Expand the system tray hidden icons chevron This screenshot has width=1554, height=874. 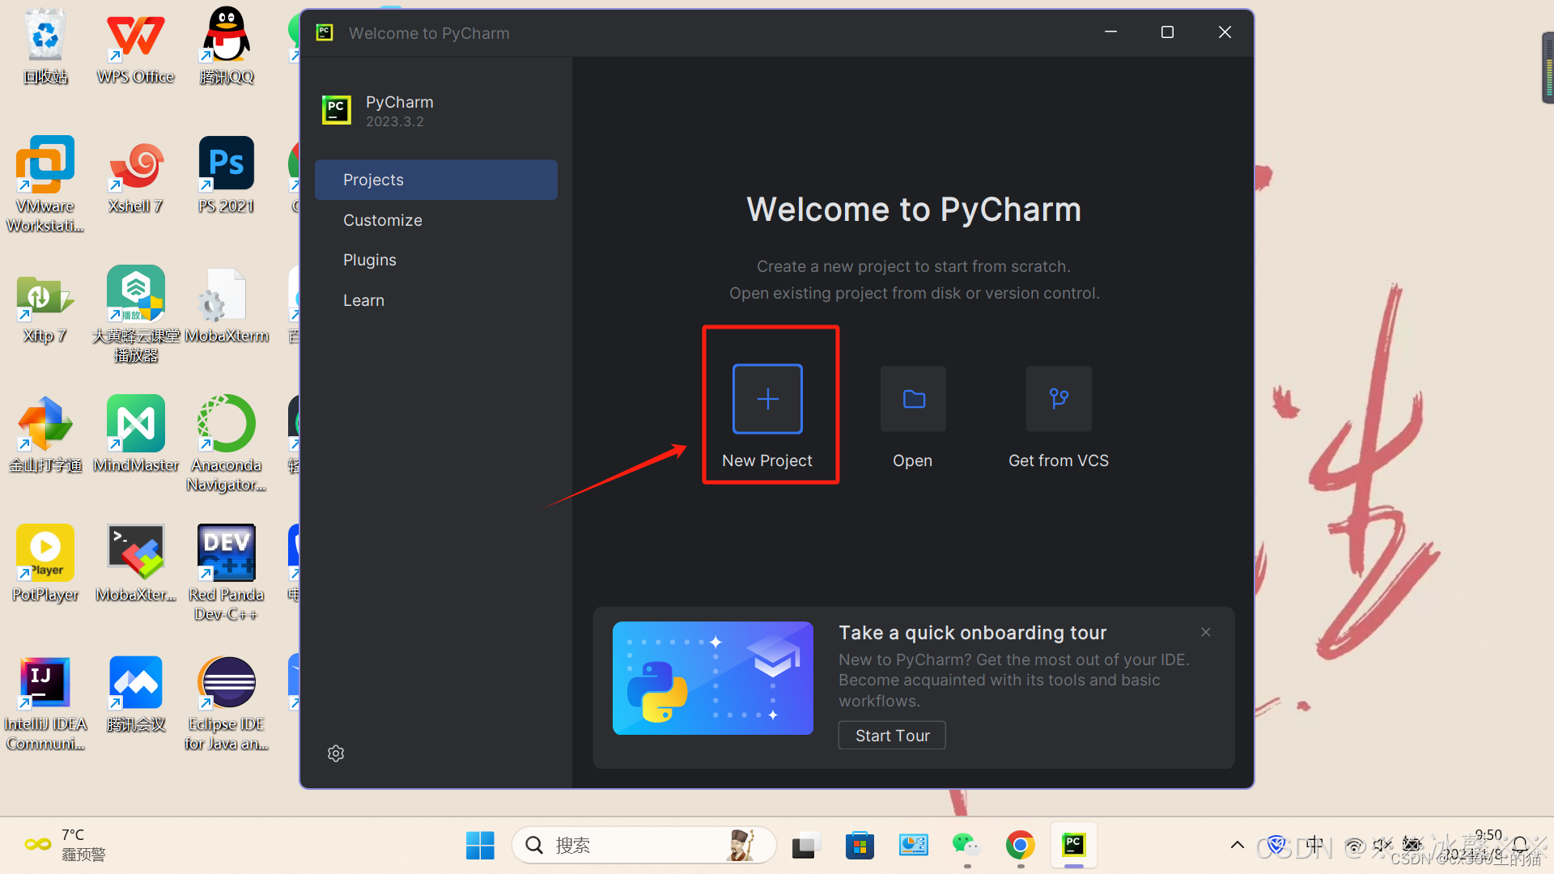(x=1238, y=846)
